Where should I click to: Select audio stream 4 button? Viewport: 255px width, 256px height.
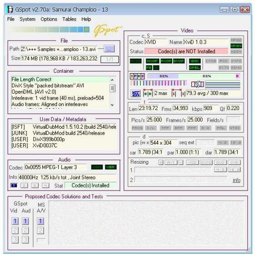pyautogui.click(x=46, y=186)
